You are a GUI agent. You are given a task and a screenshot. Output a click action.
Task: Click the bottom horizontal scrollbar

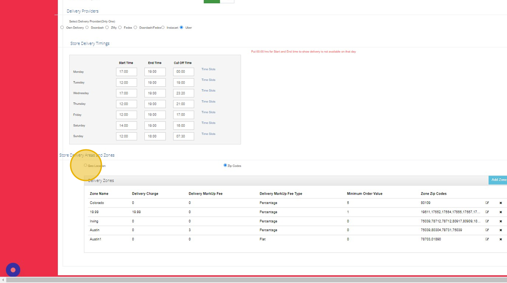(256, 280)
